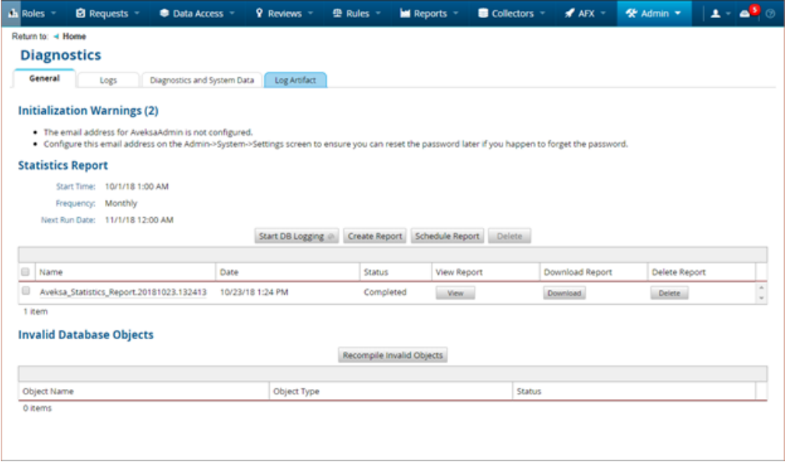
Task: Click the Roles hierarchy icon in navbar
Action: click(13, 13)
